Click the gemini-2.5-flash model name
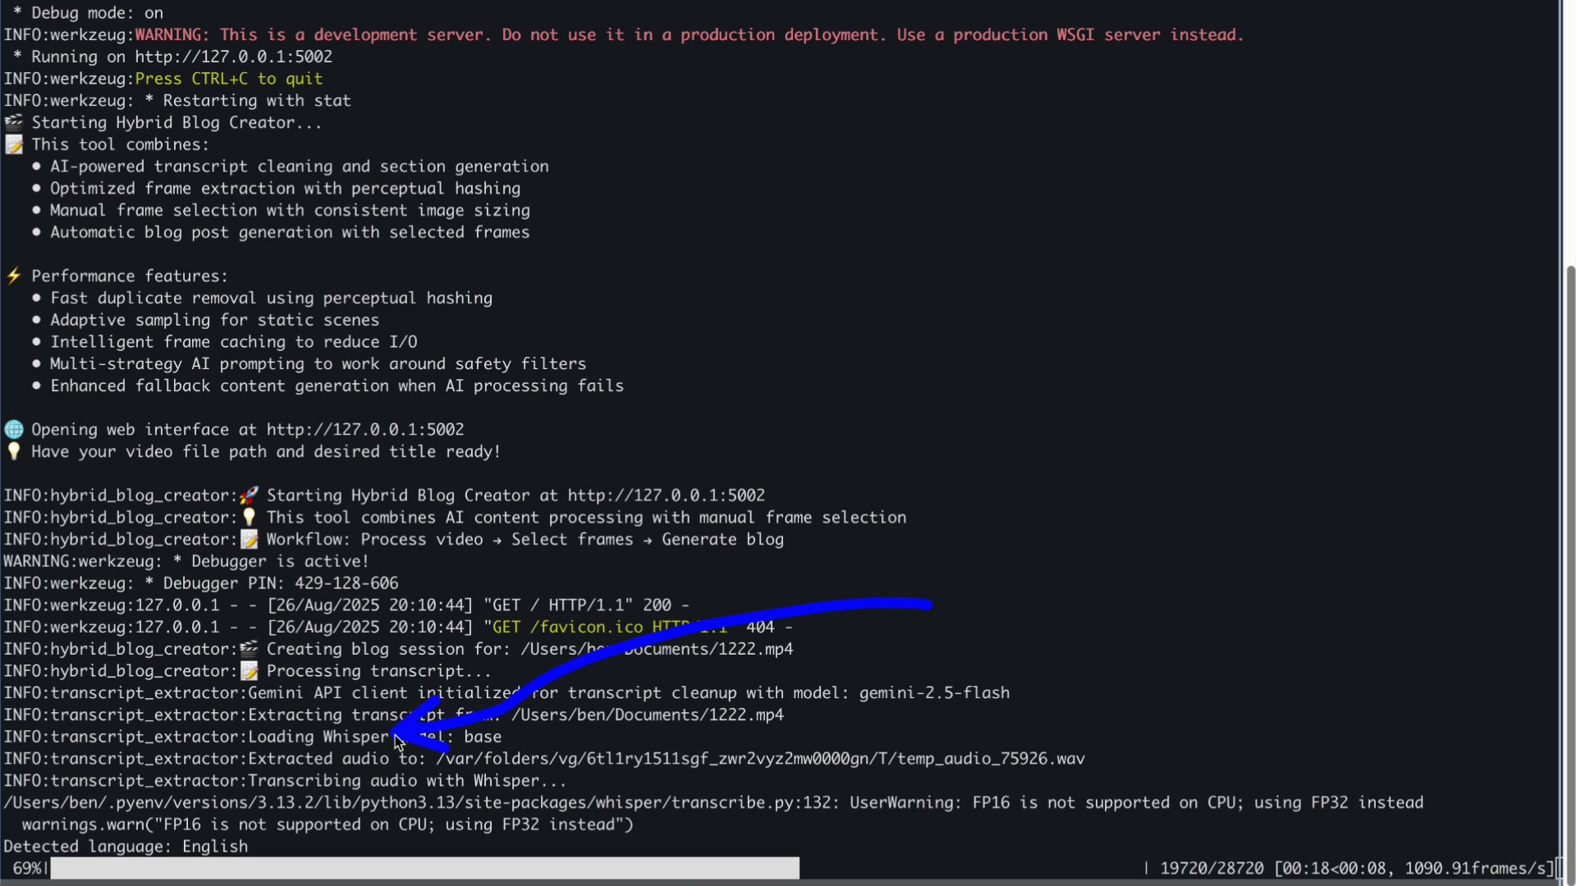 pyautogui.click(x=933, y=693)
